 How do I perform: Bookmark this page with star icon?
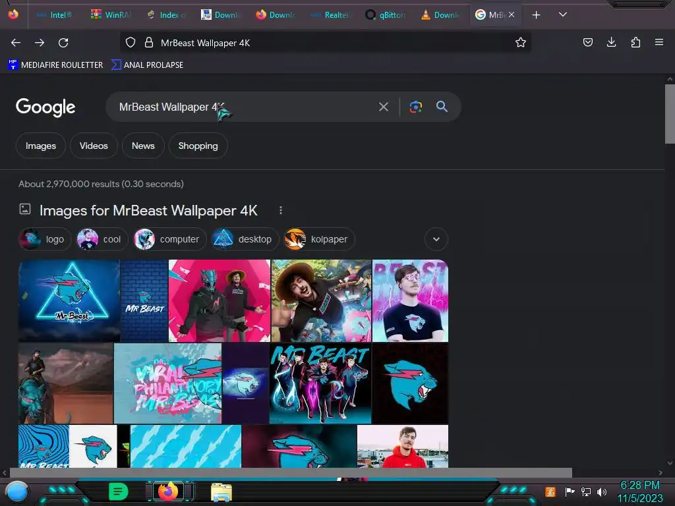521,43
